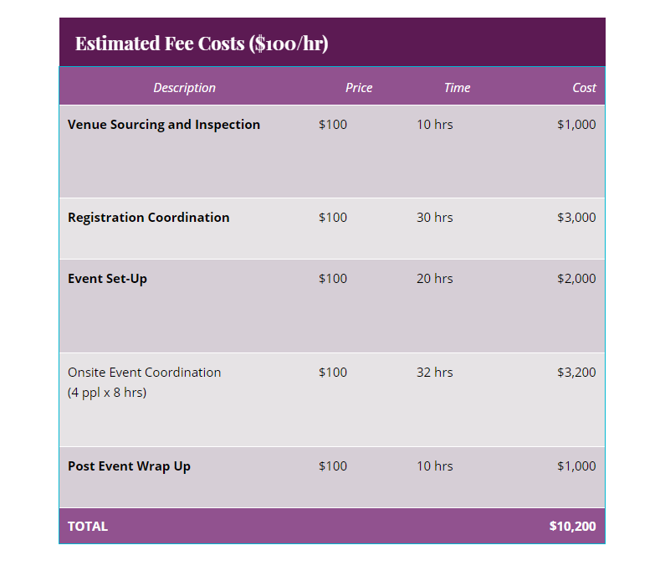The height and width of the screenshot is (571, 660).
Task: Click the Cost column header
Action: [x=584, y=88]
